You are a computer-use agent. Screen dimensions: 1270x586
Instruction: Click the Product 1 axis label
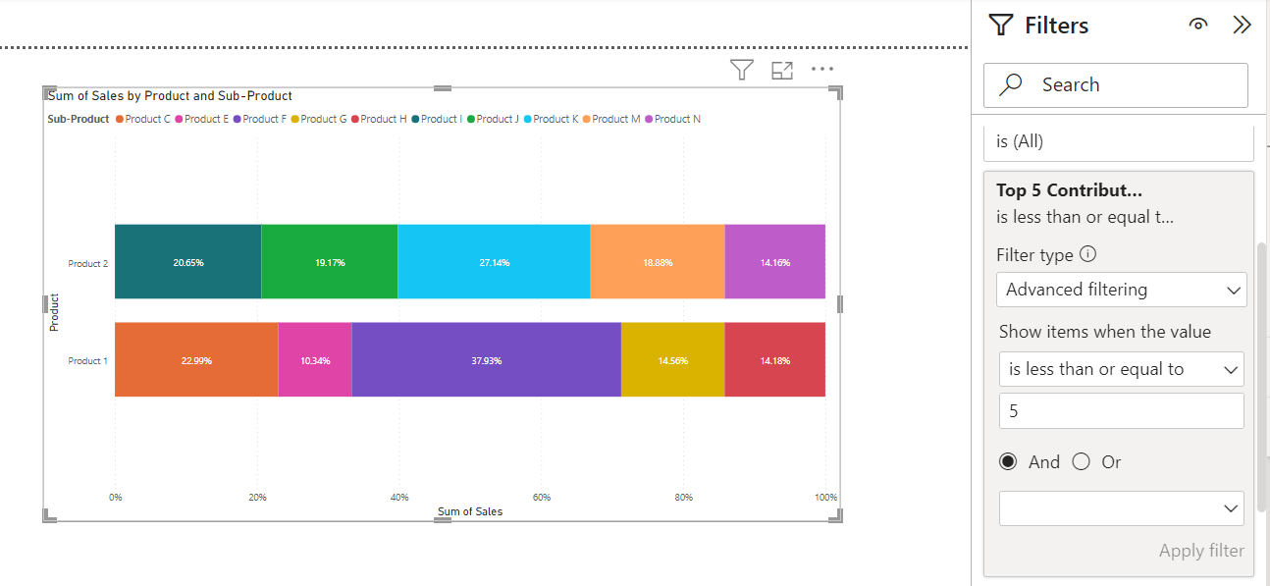tap(87, 361)
